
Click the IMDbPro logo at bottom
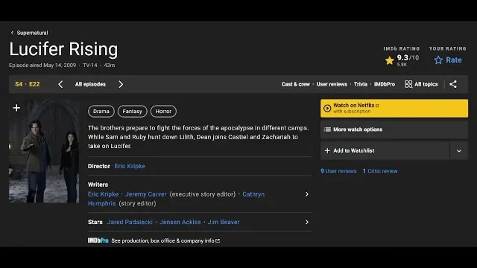point(98,241)
